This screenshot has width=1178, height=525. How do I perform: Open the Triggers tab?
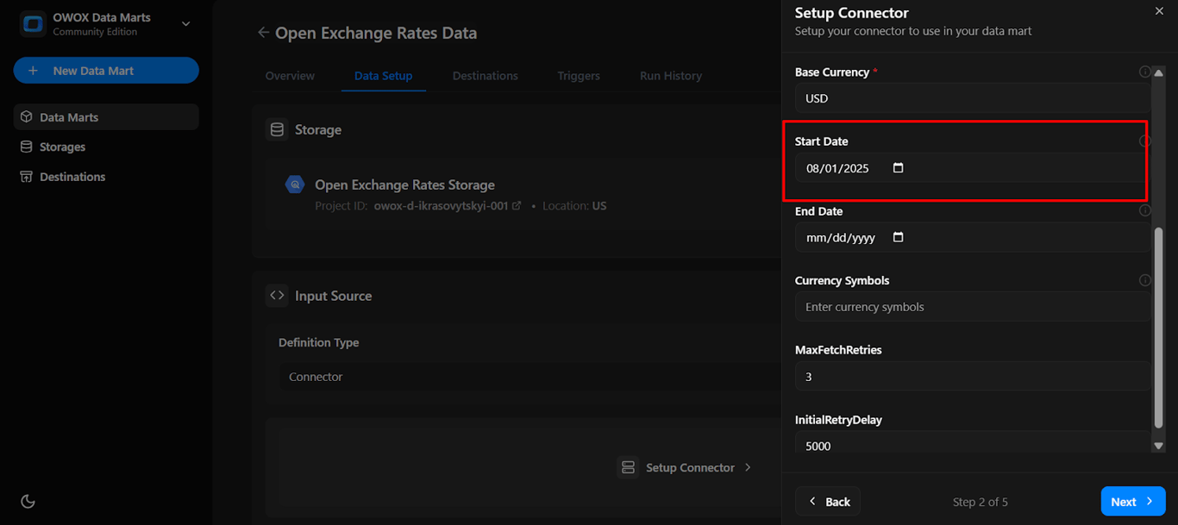(579, 76)
